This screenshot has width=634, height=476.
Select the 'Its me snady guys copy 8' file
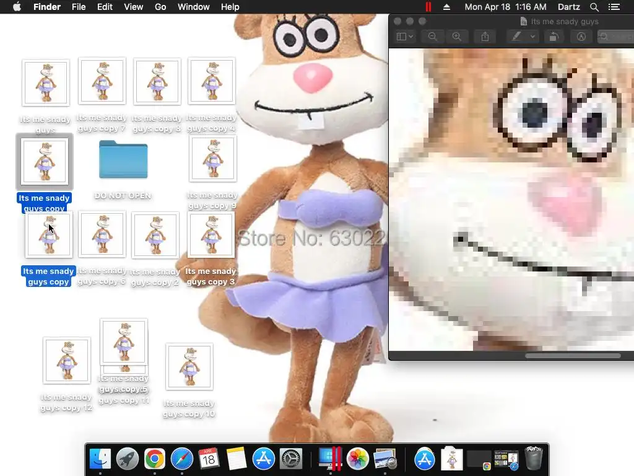[157, 81]
